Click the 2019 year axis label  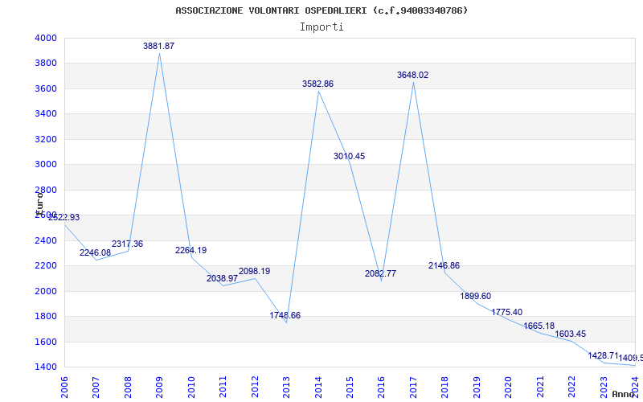click(477, 388)
